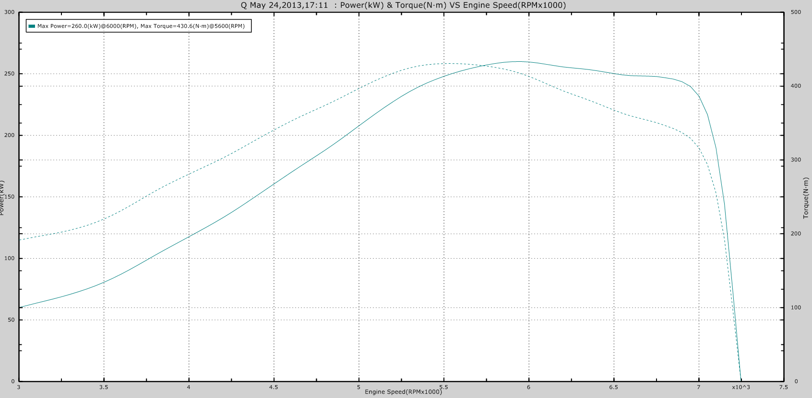Click where both curves drop to zero

tap(740, 380)
